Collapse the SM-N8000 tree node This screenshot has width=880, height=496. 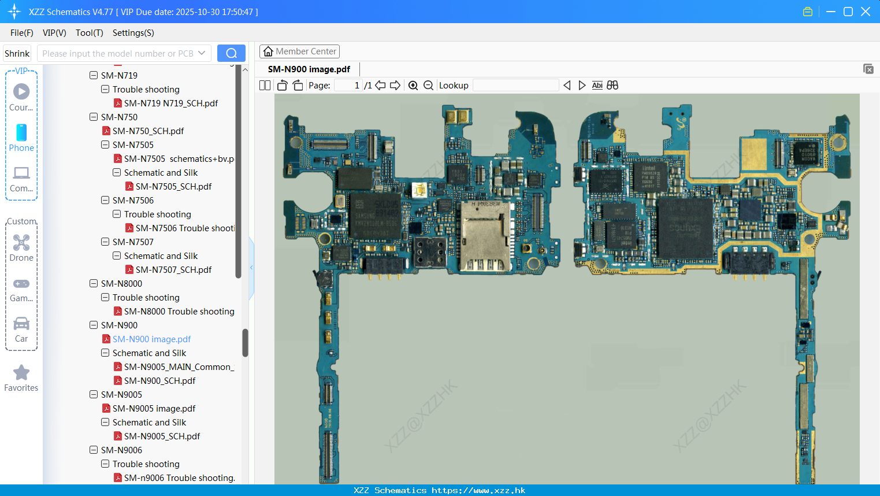[94, 283]
